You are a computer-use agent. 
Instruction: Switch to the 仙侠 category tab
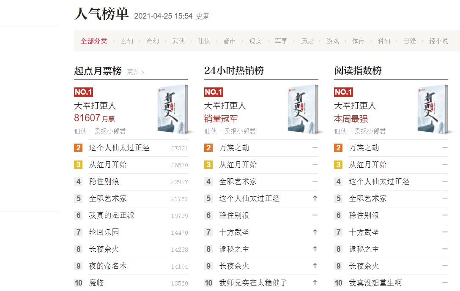pyautogui.click(x=204, y=41)
